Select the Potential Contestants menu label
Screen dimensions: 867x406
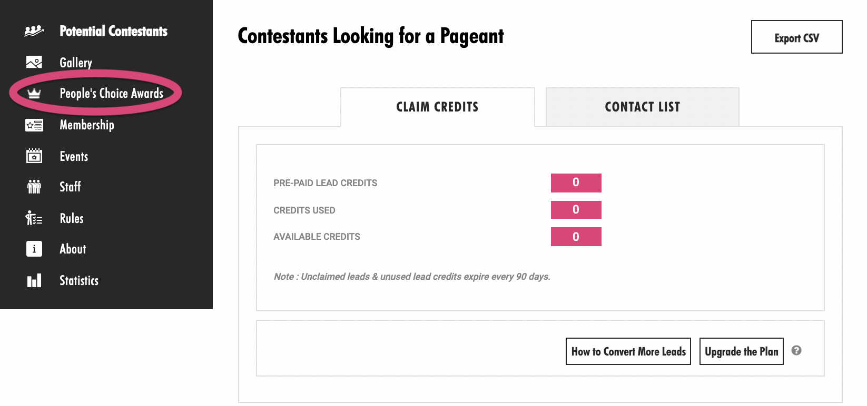[x=113, y=31]
